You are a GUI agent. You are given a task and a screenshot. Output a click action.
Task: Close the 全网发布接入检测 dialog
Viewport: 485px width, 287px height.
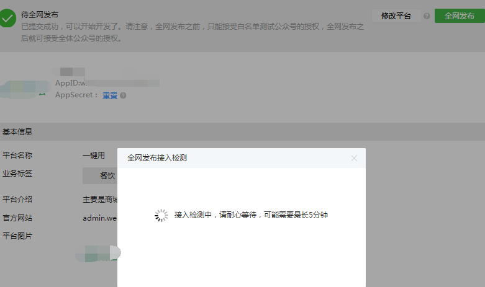pyautogui.click(x=354, y=158)
